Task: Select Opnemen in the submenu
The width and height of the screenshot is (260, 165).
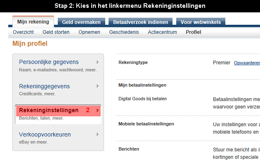Action: [89, 32]
